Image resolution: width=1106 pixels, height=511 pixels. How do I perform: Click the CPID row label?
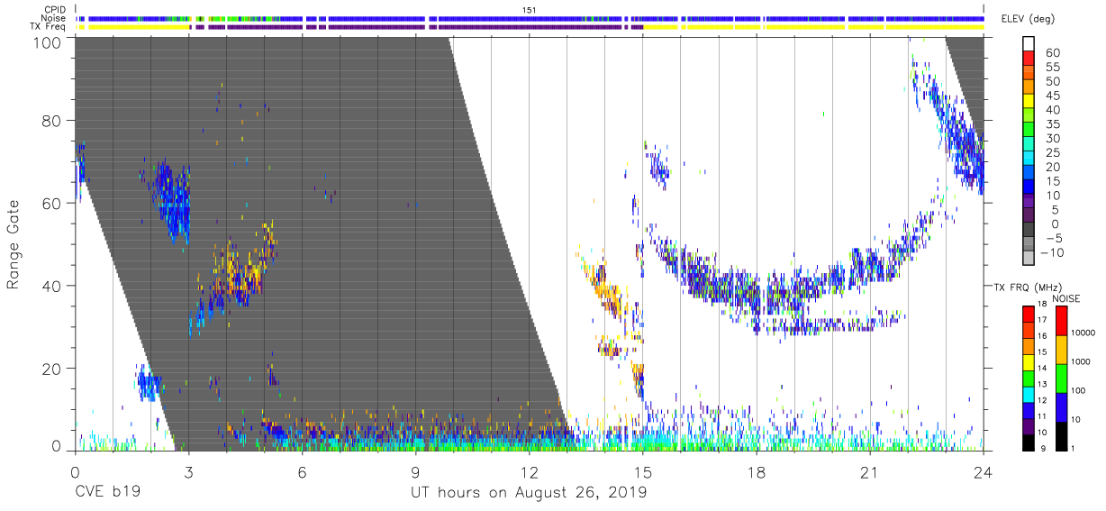tap(56, 9)
